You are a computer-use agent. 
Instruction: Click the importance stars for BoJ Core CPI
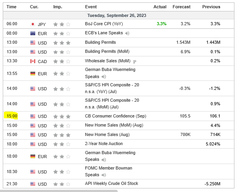[62, 24]
